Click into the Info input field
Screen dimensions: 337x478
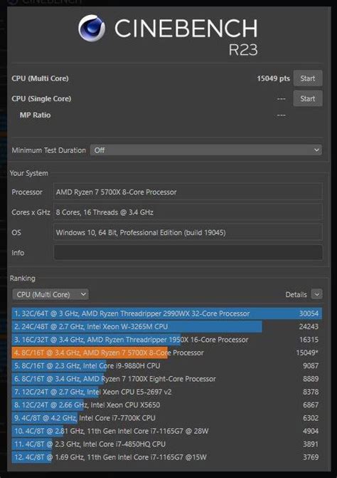(188, 253)
